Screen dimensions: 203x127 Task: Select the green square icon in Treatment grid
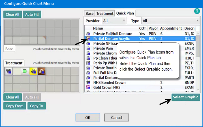pyautogui.click(x=25, y=71)
